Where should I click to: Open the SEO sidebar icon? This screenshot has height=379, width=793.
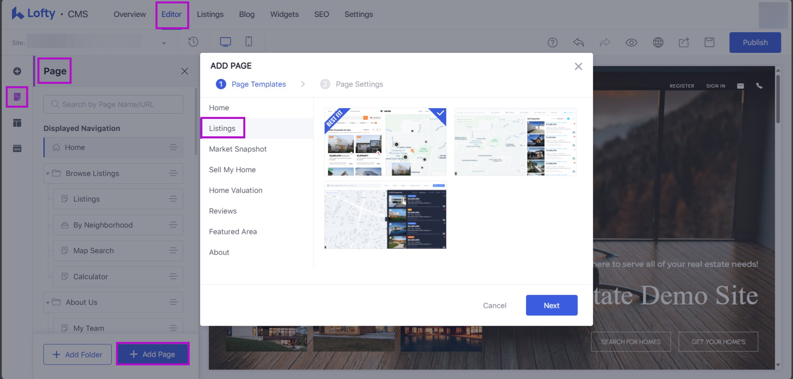coord(17,149)
